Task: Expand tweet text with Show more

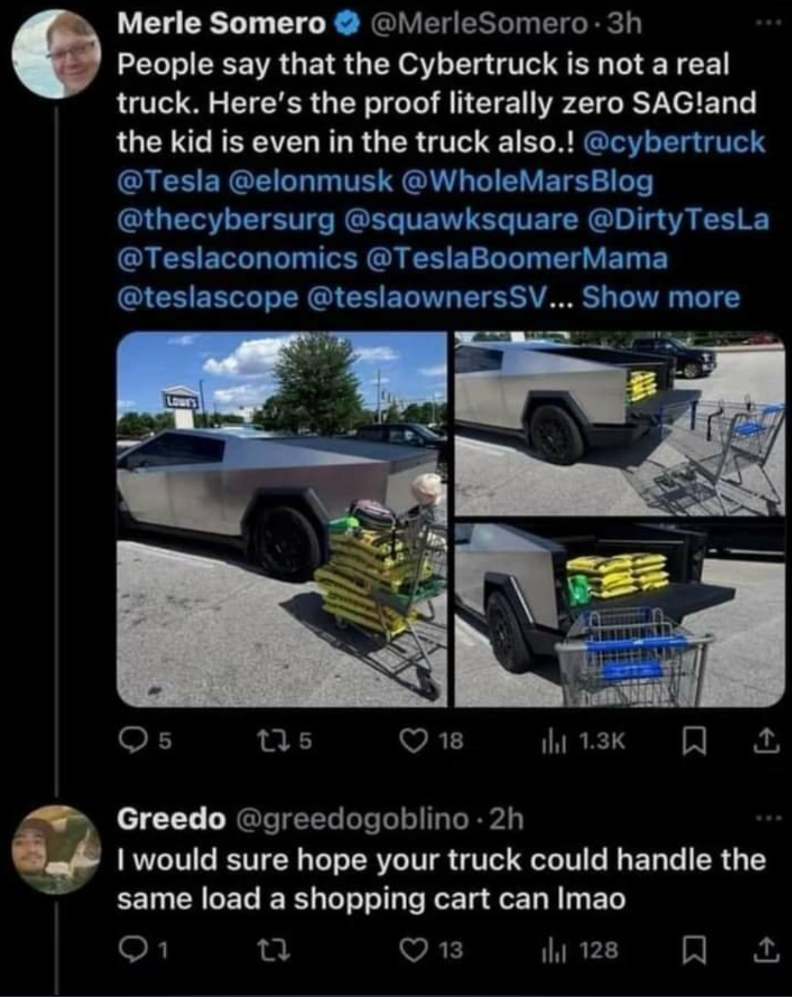Action: 661,297
